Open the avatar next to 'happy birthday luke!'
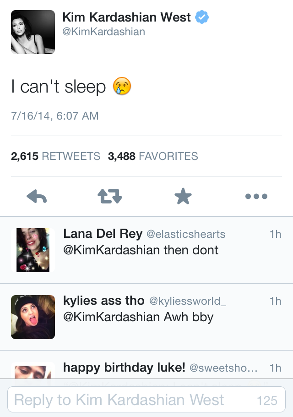Image resolution: width=293 pixels, height=417 pixels. 33,371
